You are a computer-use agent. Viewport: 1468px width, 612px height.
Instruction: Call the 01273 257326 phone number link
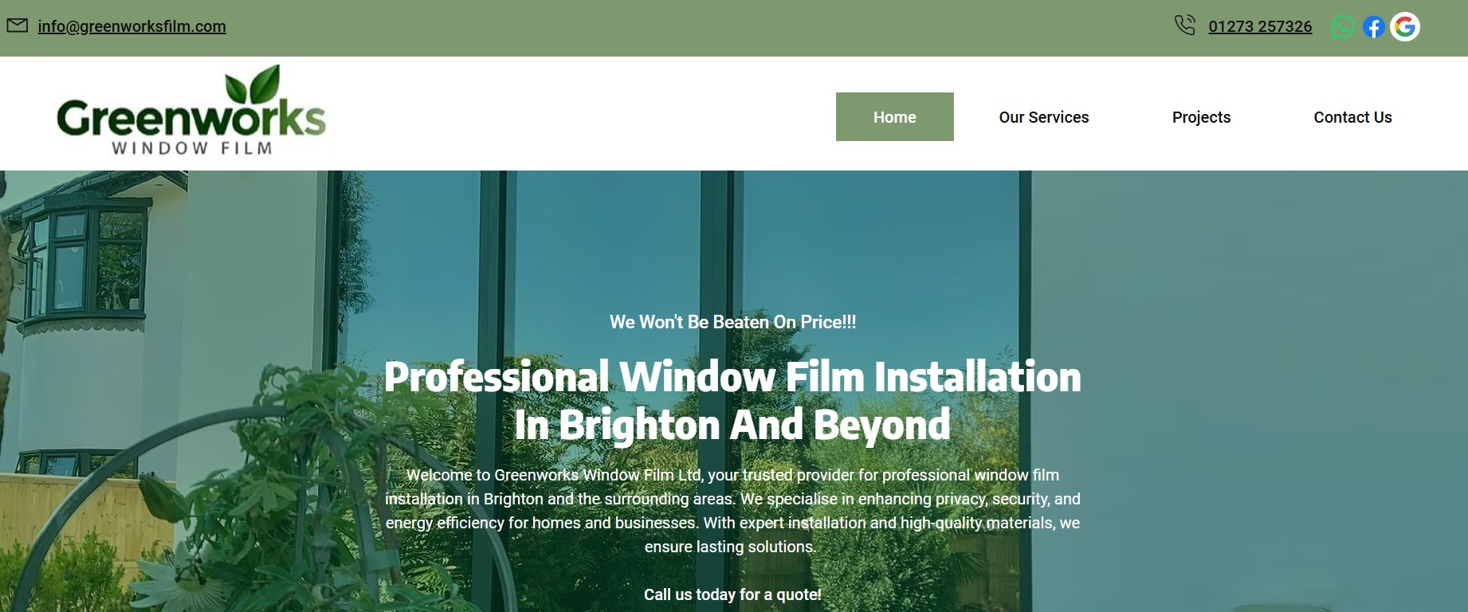click(x=1259, y=26)
